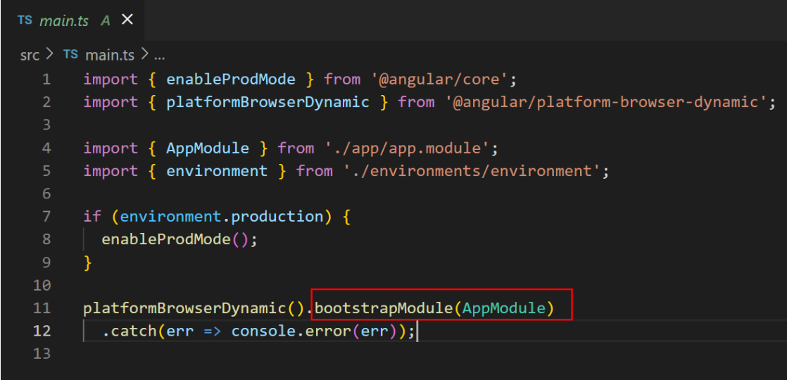
Task: Open the main.ts breadcrumb segment
Action: click(109, 55)
